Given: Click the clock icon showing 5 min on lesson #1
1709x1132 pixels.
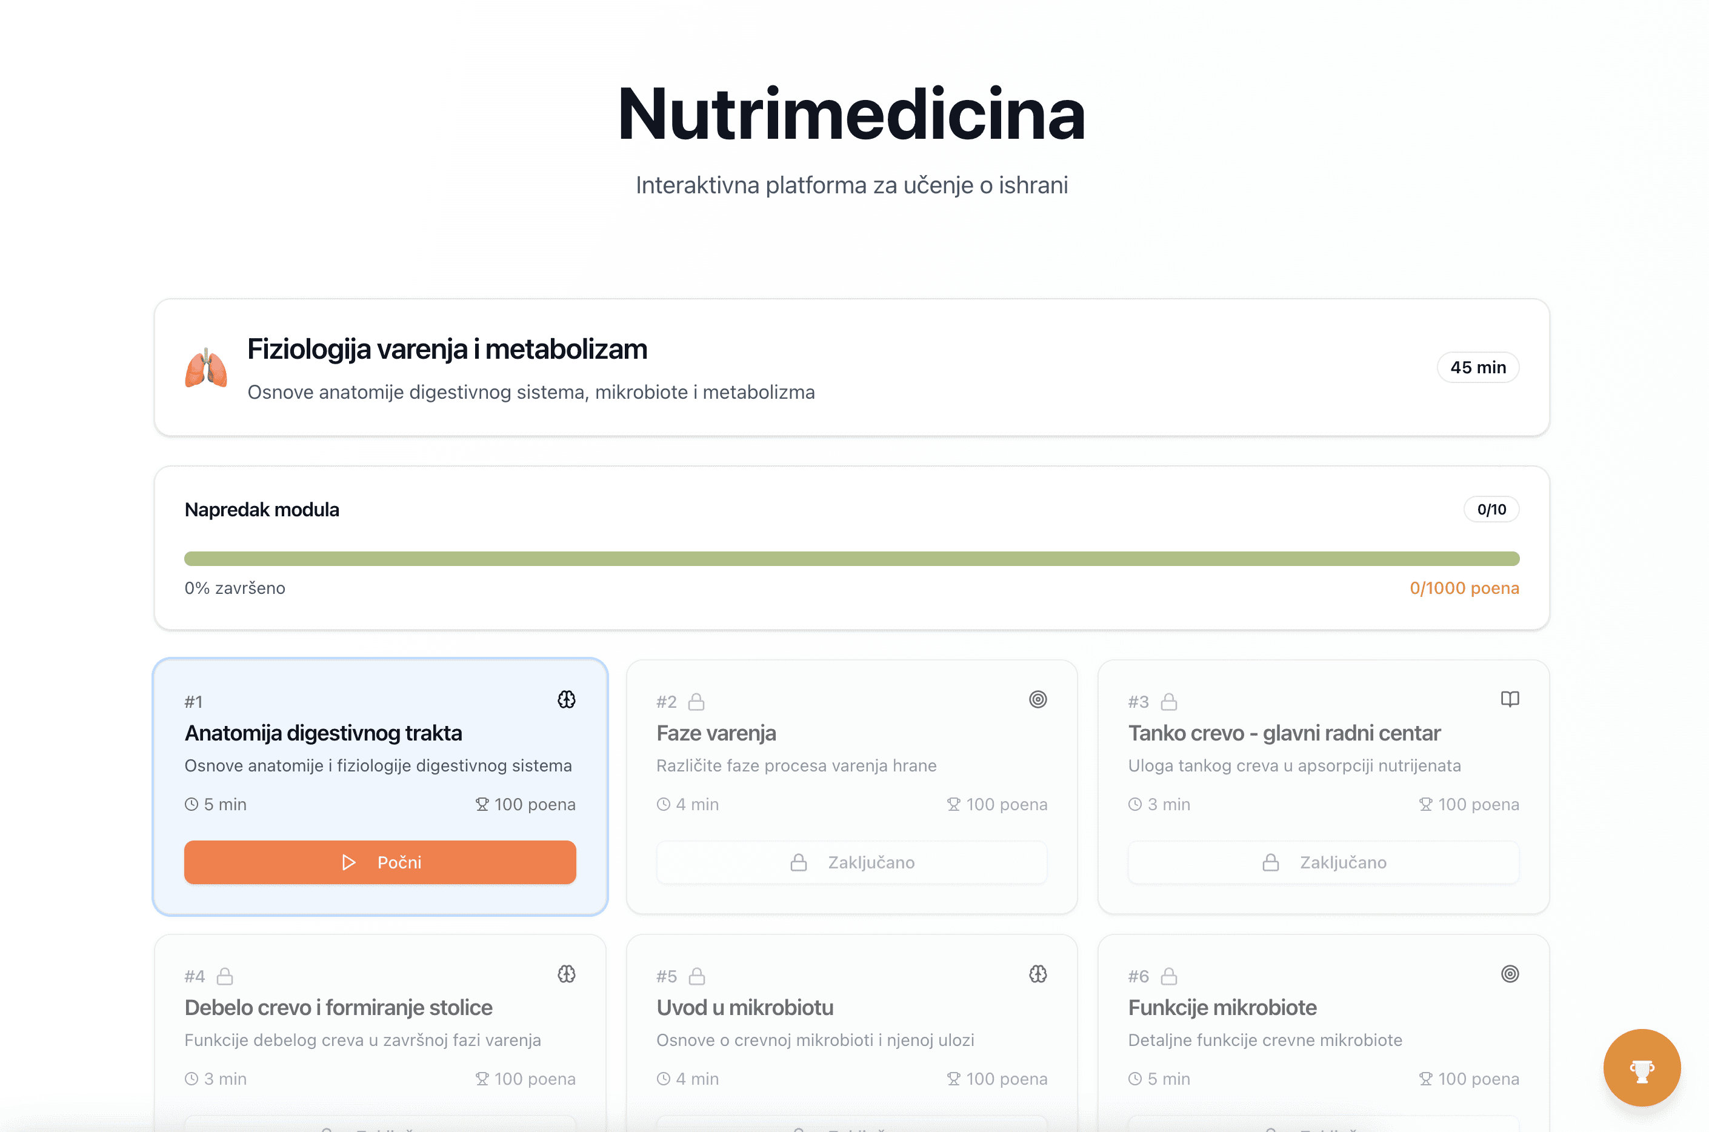Looking at the screenshot, I should click(x=191, y=804).
